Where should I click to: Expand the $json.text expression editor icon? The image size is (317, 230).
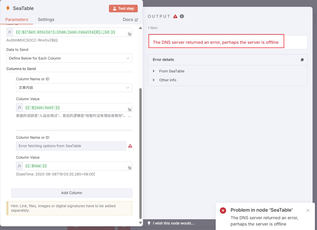pos(130,110)
